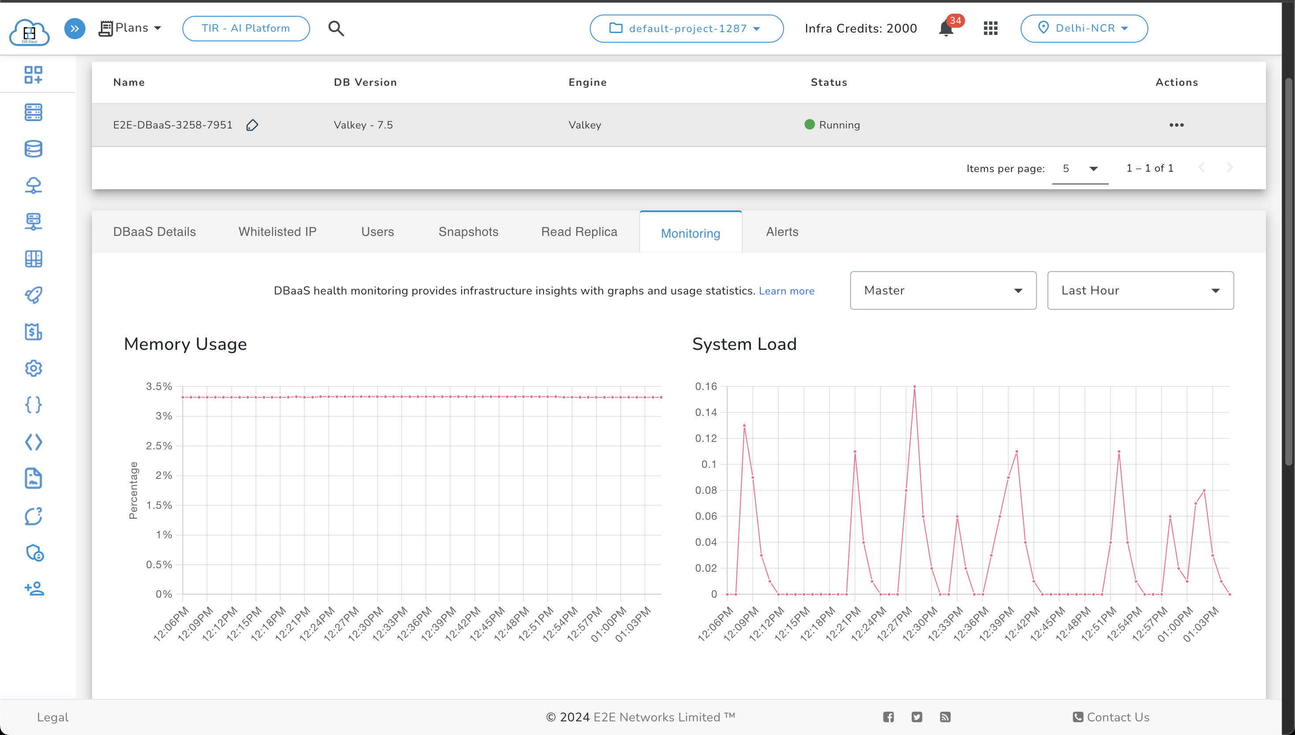
Task: Click the E2E-DBaaS-3258-7951 database entry
Action: click(173, 125)
